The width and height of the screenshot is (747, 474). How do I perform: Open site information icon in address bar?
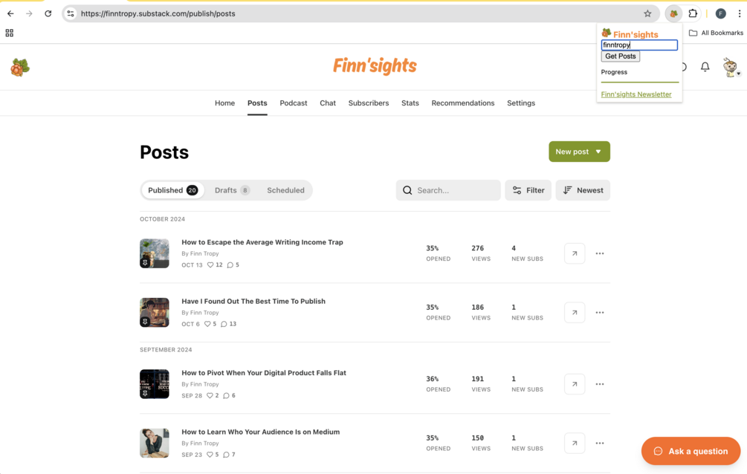[71, 13]
